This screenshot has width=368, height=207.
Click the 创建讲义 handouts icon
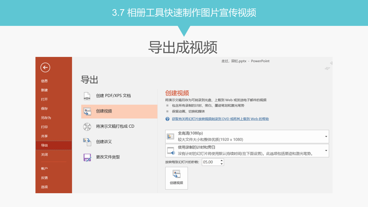click(87, 142)
